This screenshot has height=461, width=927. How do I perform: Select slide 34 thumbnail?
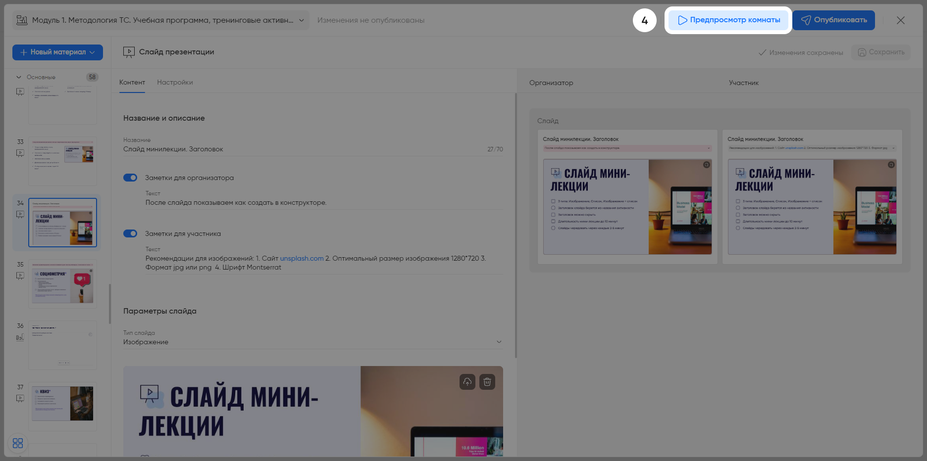coord(62,223)
